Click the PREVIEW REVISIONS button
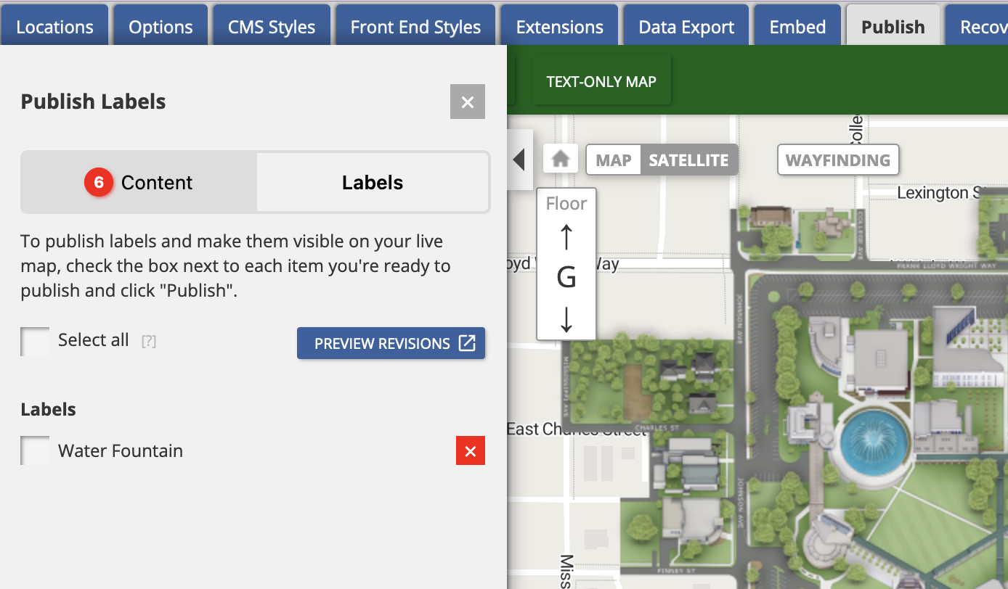1008x589 pixels. (391, 343)
